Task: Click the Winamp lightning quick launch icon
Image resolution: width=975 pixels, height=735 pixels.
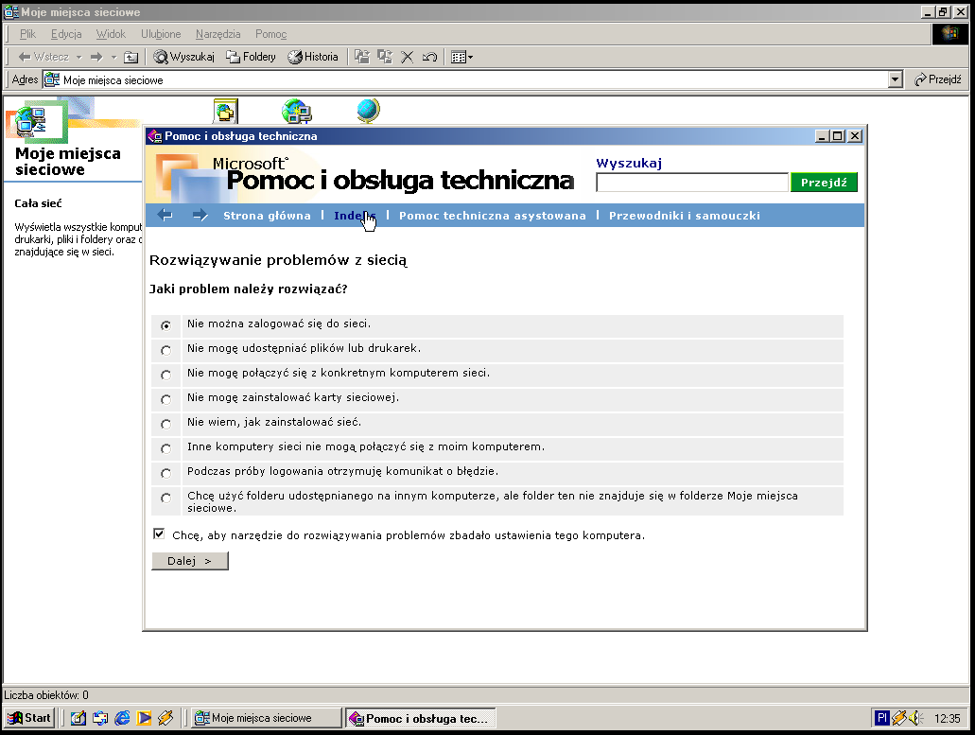Action: pyautogui.click(x=165, y=718)
